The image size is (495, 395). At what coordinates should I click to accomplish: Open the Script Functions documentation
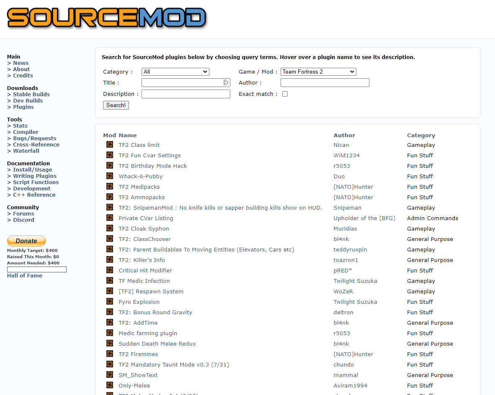point(36,182)
